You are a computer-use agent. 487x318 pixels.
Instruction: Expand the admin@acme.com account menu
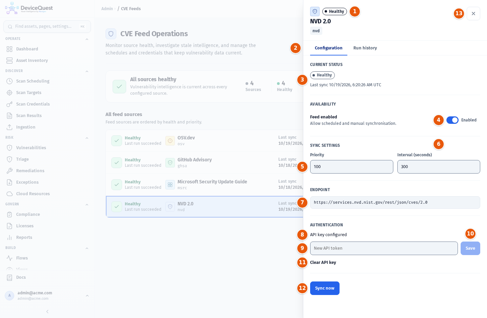pos(47,295)
